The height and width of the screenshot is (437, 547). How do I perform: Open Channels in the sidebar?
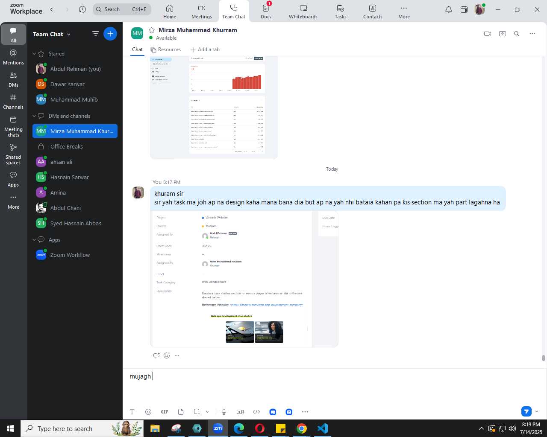pos(13,101)
